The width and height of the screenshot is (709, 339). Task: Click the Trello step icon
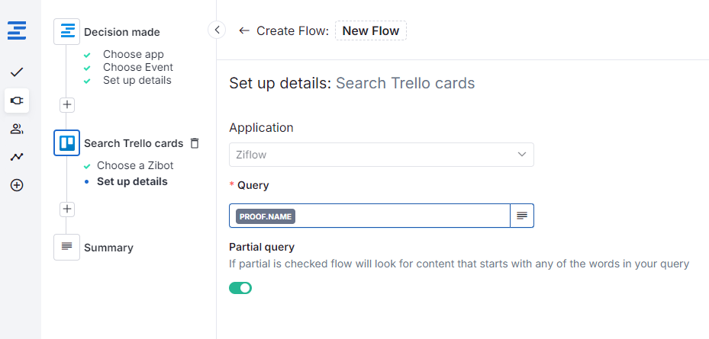(67, 143)
